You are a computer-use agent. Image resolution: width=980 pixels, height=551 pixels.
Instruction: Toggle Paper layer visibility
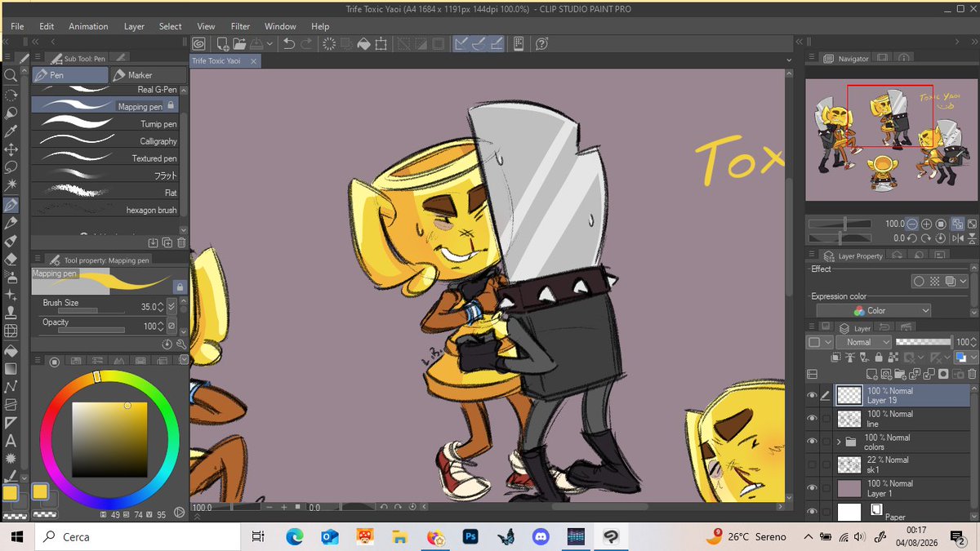click(812, 511)
